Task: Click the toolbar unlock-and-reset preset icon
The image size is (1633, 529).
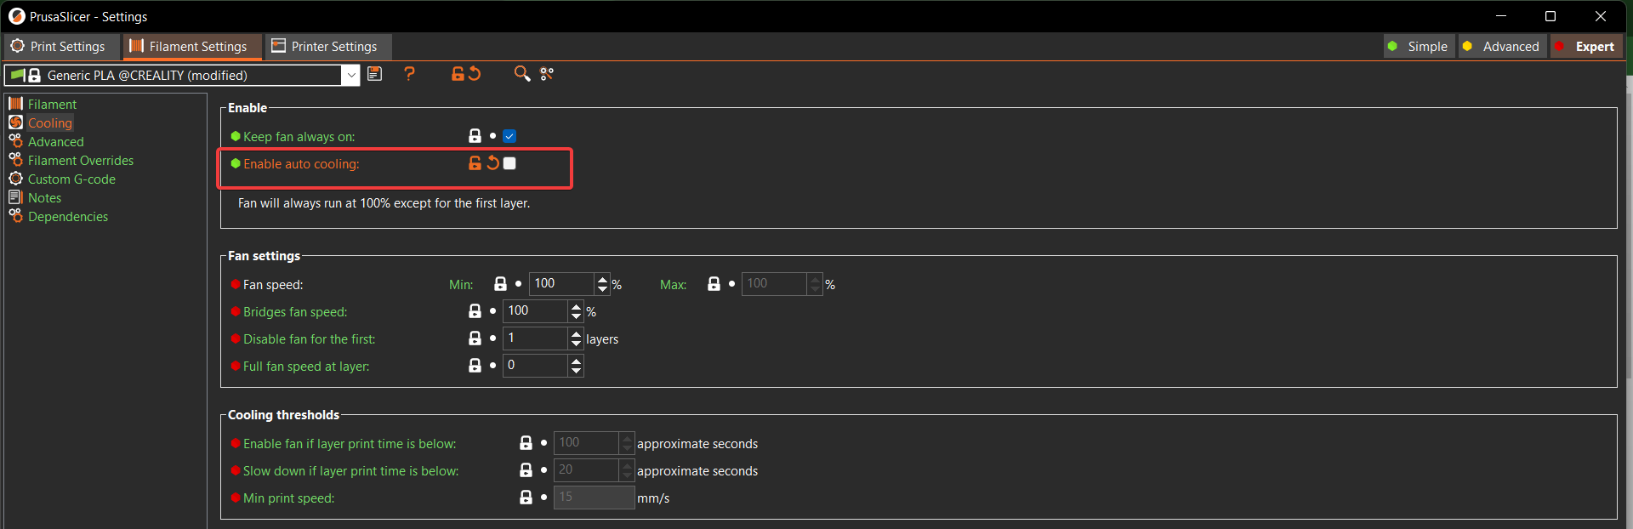Action: [466, 74]
